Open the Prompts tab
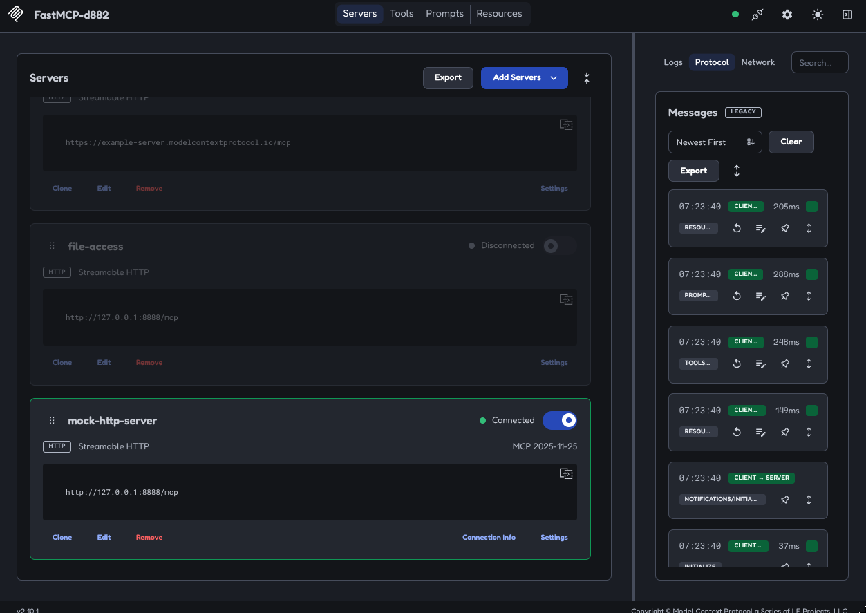The height and width of the screenshot is (613, 866). click(x=445, y=14)
